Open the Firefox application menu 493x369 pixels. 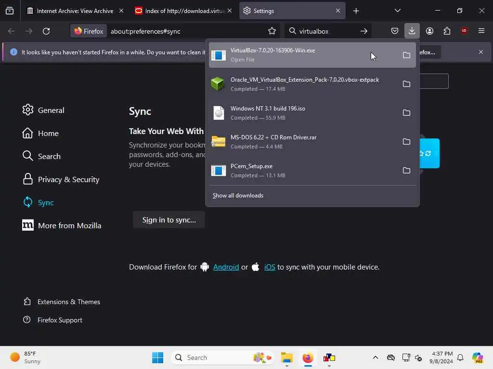point(481,31)
